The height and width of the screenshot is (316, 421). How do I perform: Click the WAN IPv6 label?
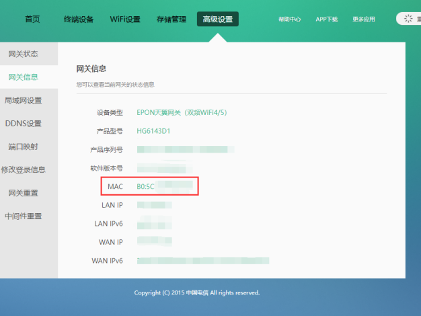pos(107,261)
